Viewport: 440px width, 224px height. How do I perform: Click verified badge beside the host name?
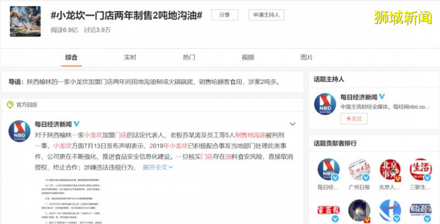[382, 97]
